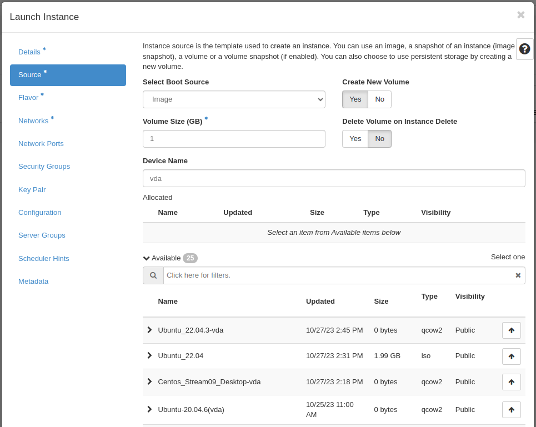Click the Ubuntu_22.04.3-vda image name
This screenshot has height=427, width=536.
191,330
